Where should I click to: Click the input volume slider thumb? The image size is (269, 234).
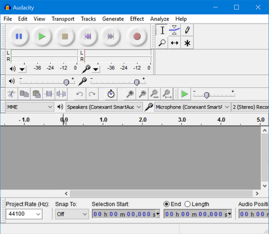click(137, 82)
